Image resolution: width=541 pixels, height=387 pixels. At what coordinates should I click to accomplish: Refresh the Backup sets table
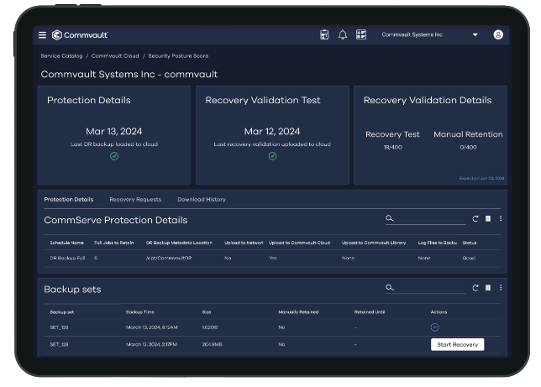[475, 288]
